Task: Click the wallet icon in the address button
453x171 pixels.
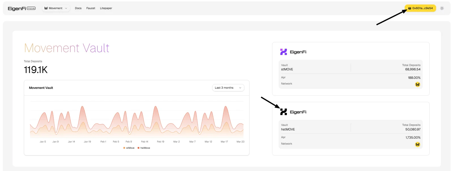Action: [x=409, y=8]
